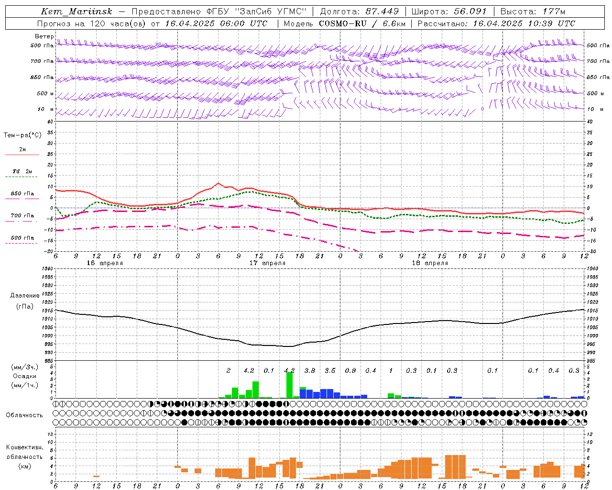Select the "(гПа)" pressure unit label
Viewport: 612px width, 490px height.
click(25, 307)
